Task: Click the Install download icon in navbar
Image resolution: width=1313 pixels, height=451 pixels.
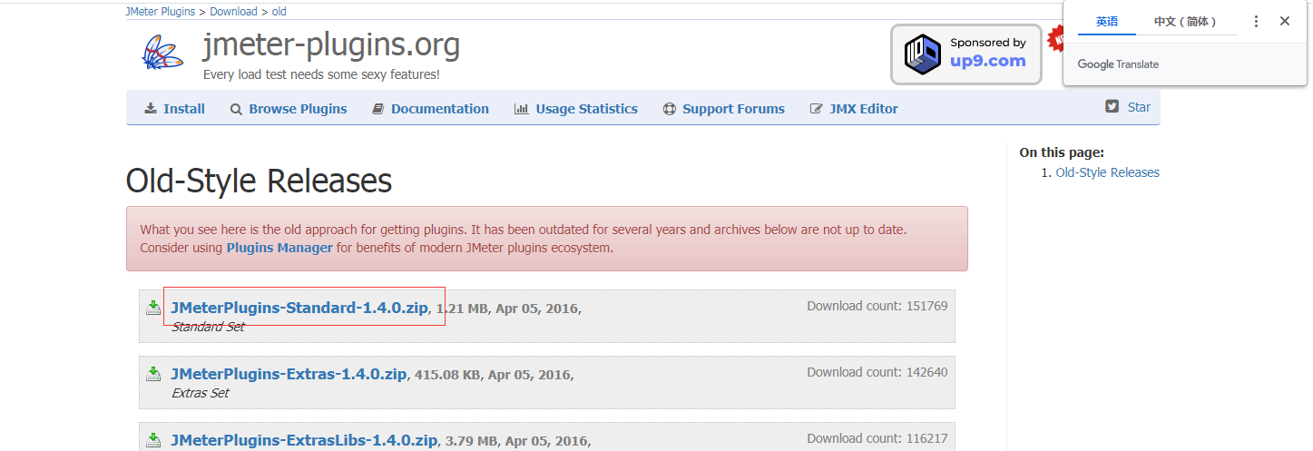Action: click(x=151, y=109)
